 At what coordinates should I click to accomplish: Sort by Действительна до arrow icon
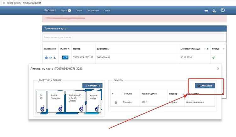point(205,49)
